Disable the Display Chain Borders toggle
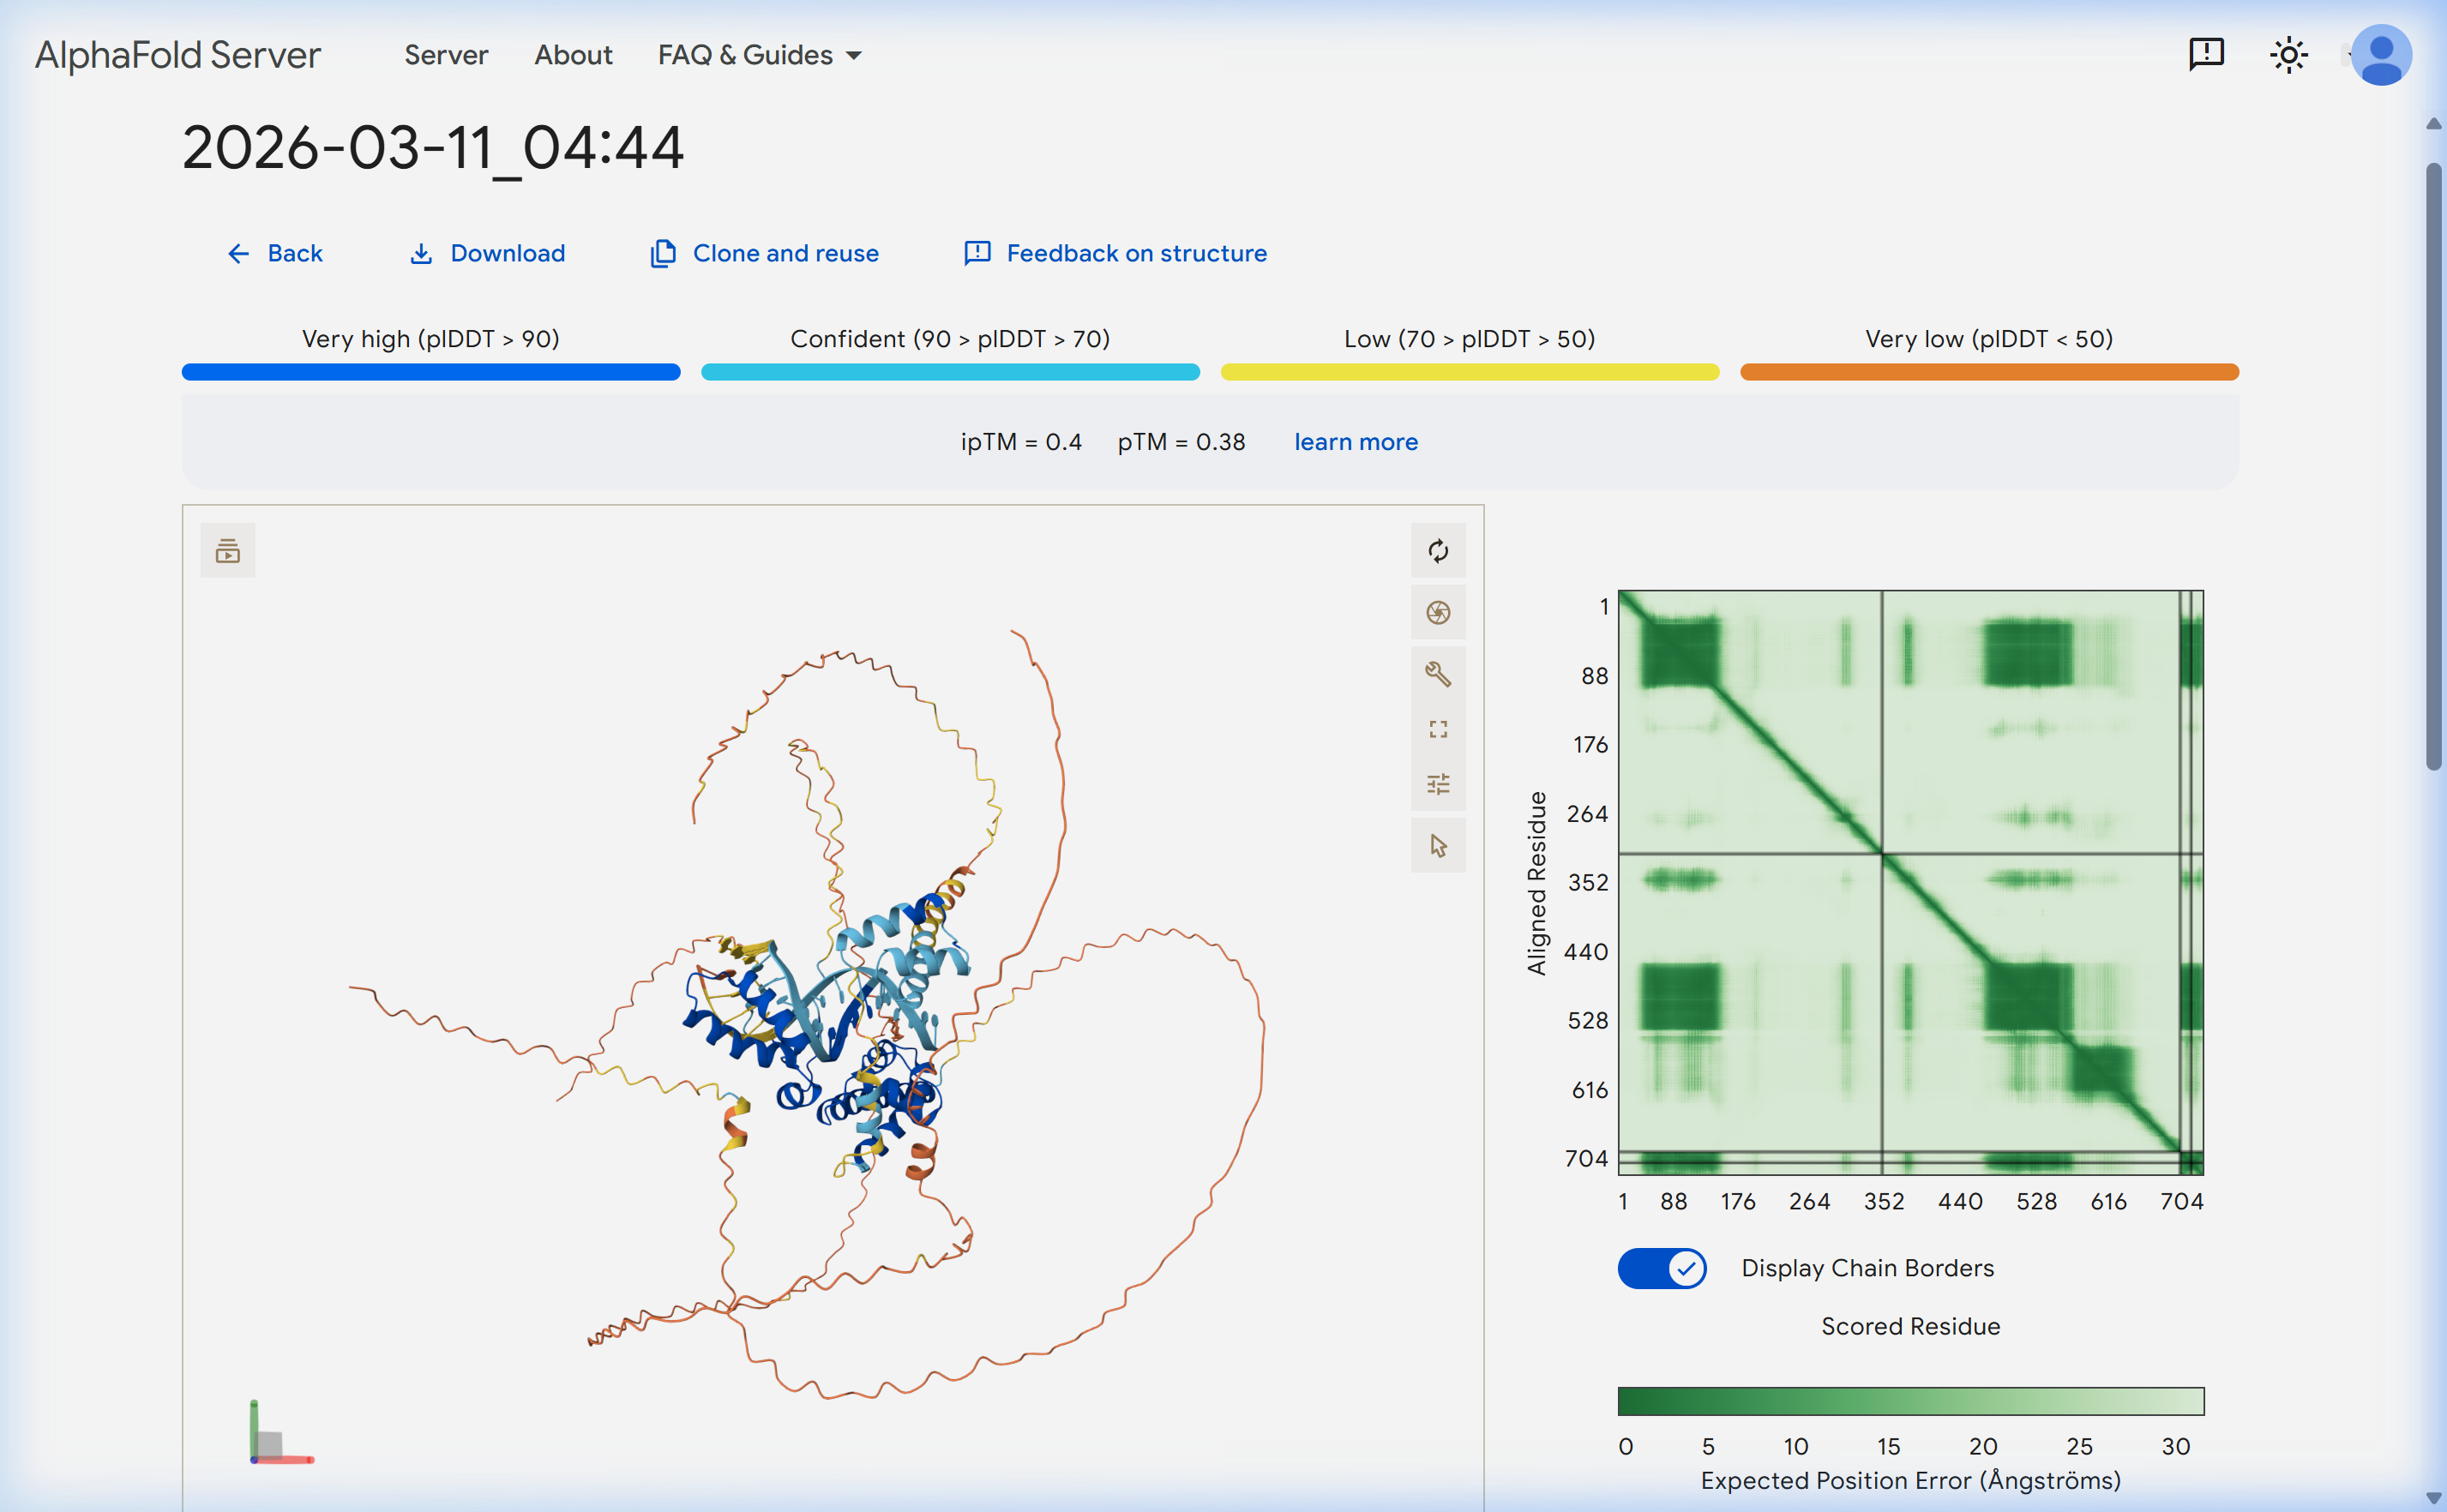 [1662, 1268]
